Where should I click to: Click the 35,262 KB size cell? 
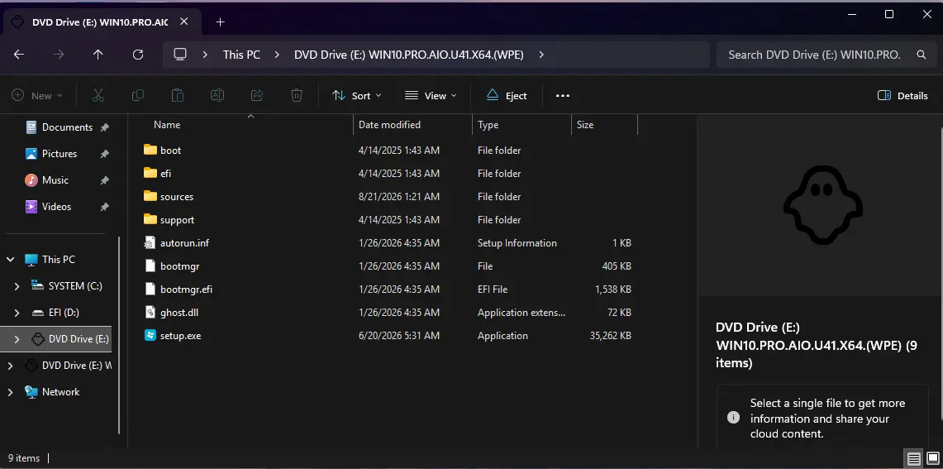point(611,336)
